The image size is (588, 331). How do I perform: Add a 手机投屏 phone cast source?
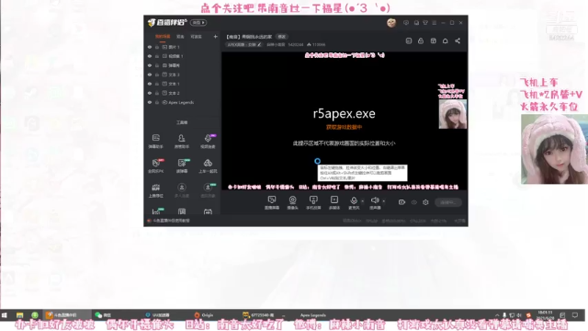pyautogui.click(x=313, y=202)
